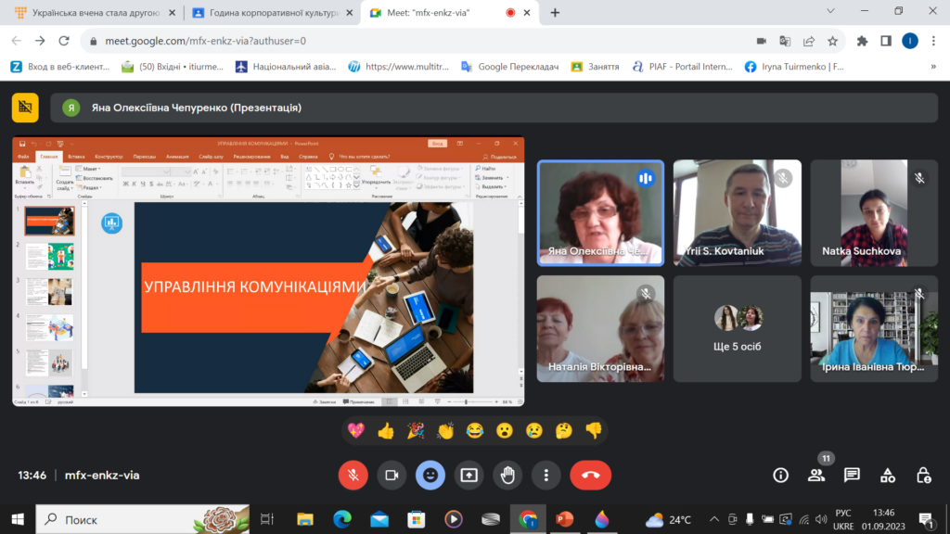Toggle the presentation pin icon at top left
The image size is (950, 534).
pos(25,108)
